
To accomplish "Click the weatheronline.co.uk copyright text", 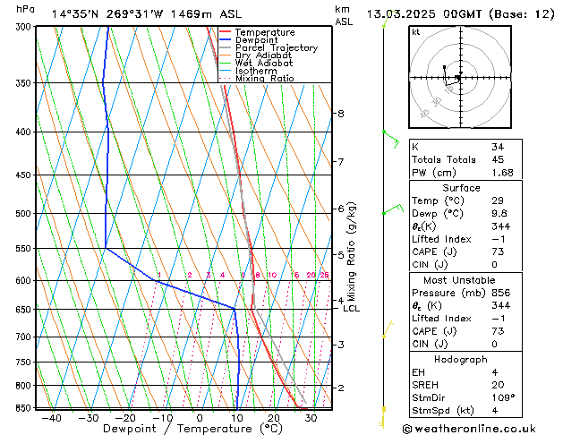I will click(x=469, y=429).
